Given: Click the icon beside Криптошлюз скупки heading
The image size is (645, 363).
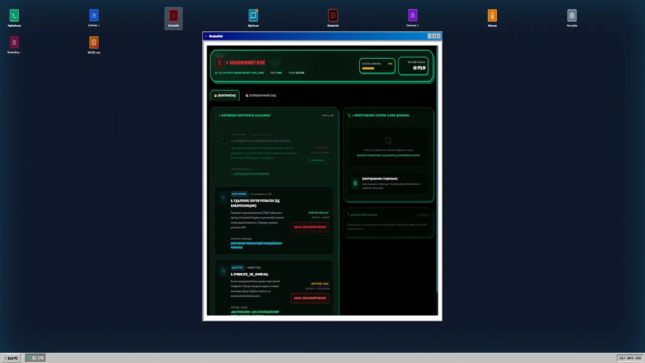Looking at the screenshot, I should coord(349,115).
